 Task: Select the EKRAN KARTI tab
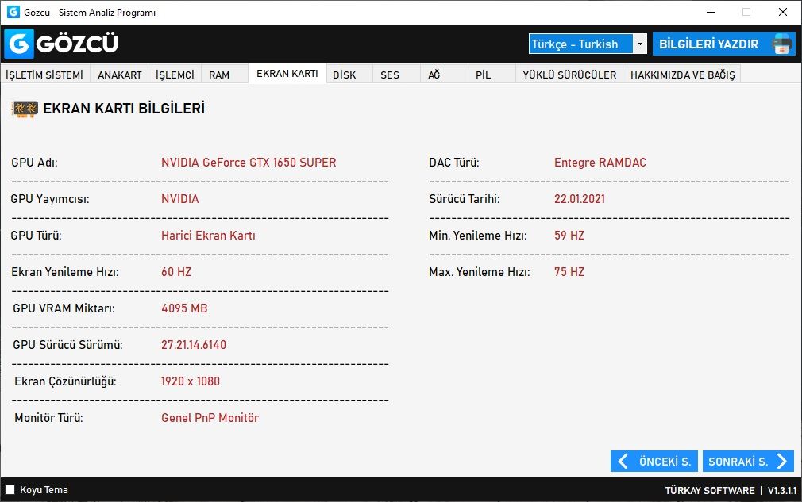click(287, 74)
